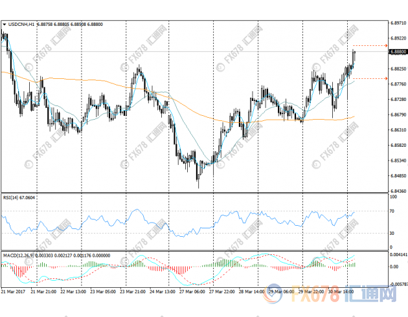Click the 21 Mar 2017 time axis label
This screenshot has width=408, height=317.
(14, 291)
